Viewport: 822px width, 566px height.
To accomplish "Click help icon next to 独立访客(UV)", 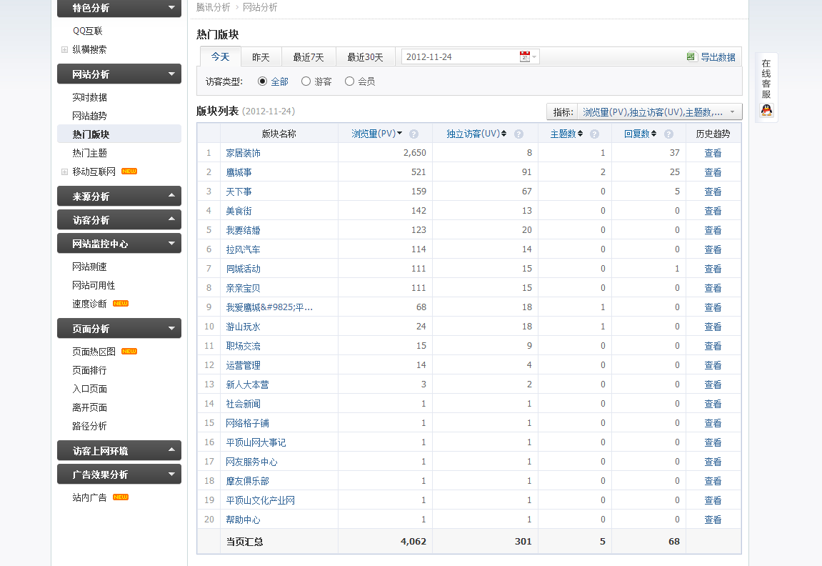I will click(518, 134).
